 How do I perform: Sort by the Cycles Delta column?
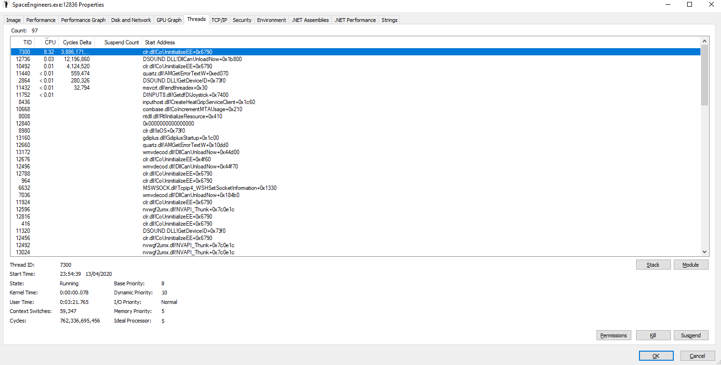[x=77, y=42]
